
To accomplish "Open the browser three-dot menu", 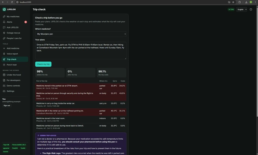I will [x=255, y=2].
